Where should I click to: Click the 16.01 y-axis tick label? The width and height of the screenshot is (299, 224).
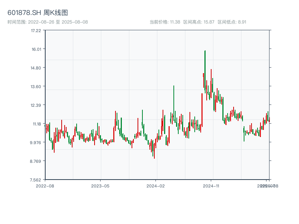tap(36, 49)
